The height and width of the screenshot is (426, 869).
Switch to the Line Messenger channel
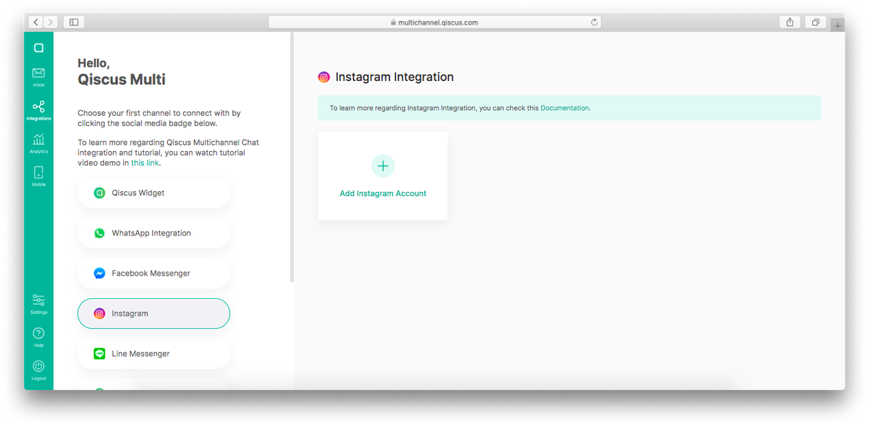pos(154,353)
